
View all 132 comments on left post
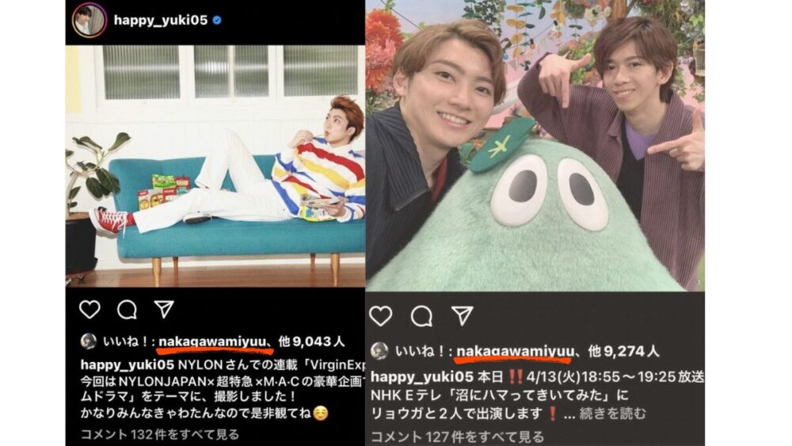160,434
